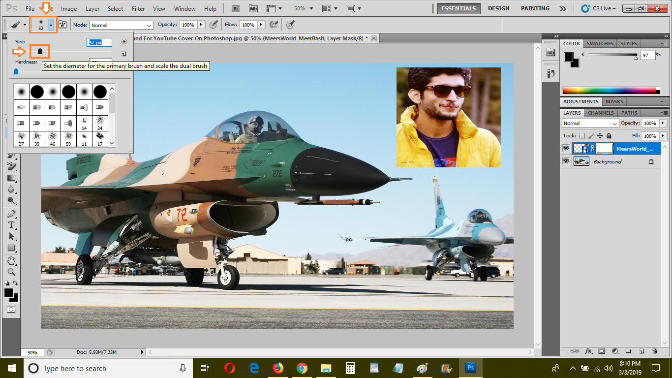Image resolution: width=672 pixels, height=378 pixels.
Task: Open the Brush Preset picker arrow
Action: [51, 25]
